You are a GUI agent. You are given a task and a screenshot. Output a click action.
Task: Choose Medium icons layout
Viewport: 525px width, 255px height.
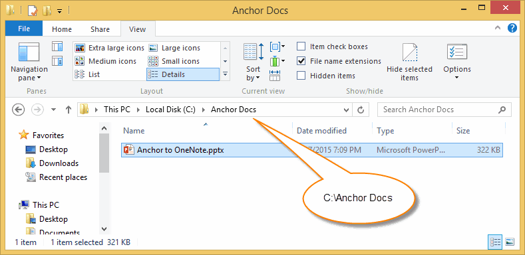106,61
